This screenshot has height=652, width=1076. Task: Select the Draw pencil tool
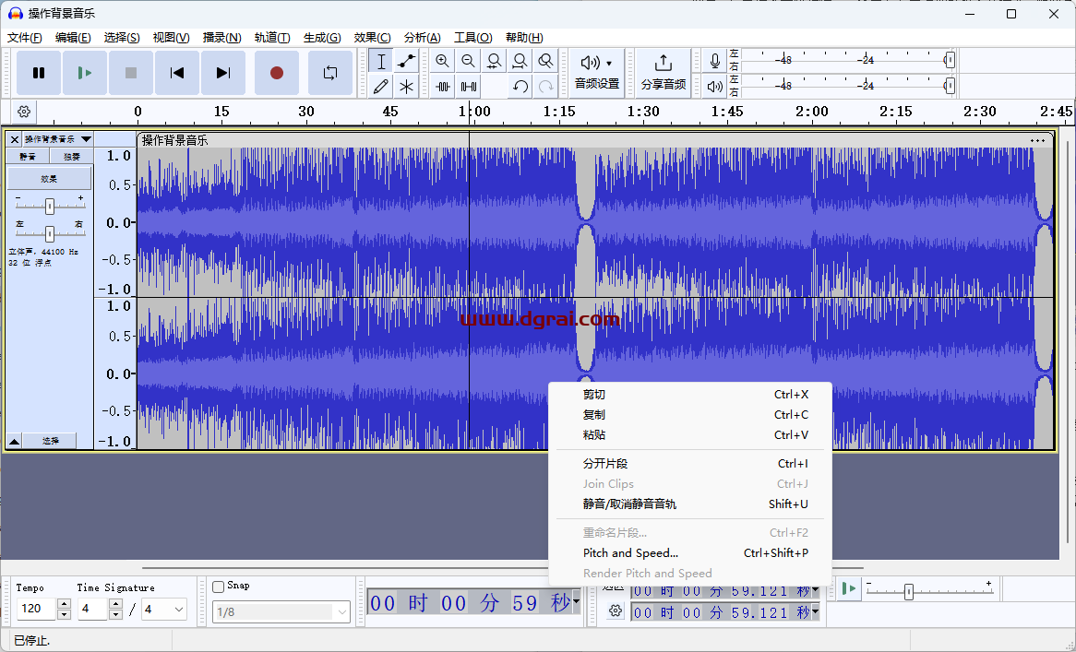(x=381, y=87)
